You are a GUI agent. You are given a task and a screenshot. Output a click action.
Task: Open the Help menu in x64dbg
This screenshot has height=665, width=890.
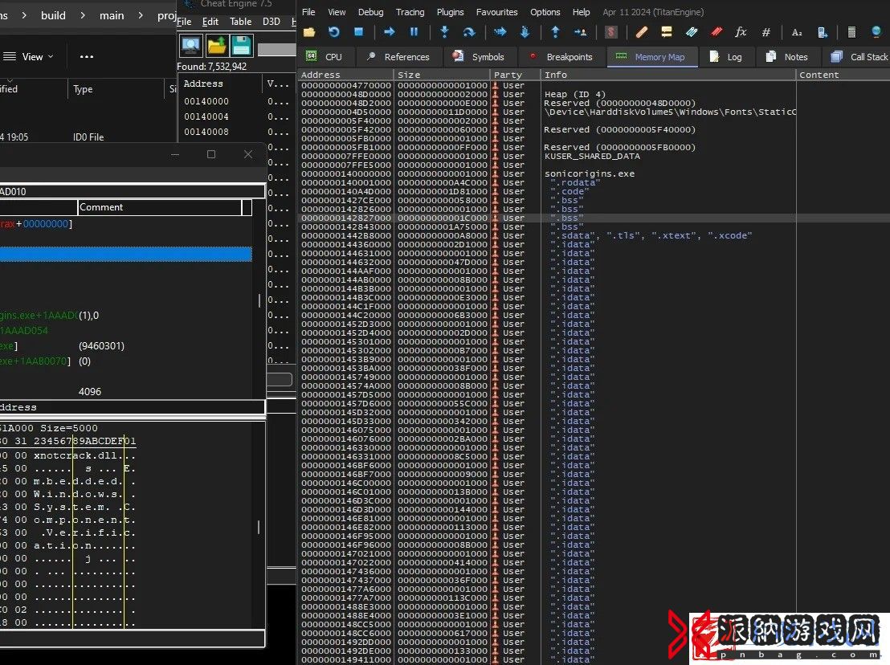click(582, 12)
